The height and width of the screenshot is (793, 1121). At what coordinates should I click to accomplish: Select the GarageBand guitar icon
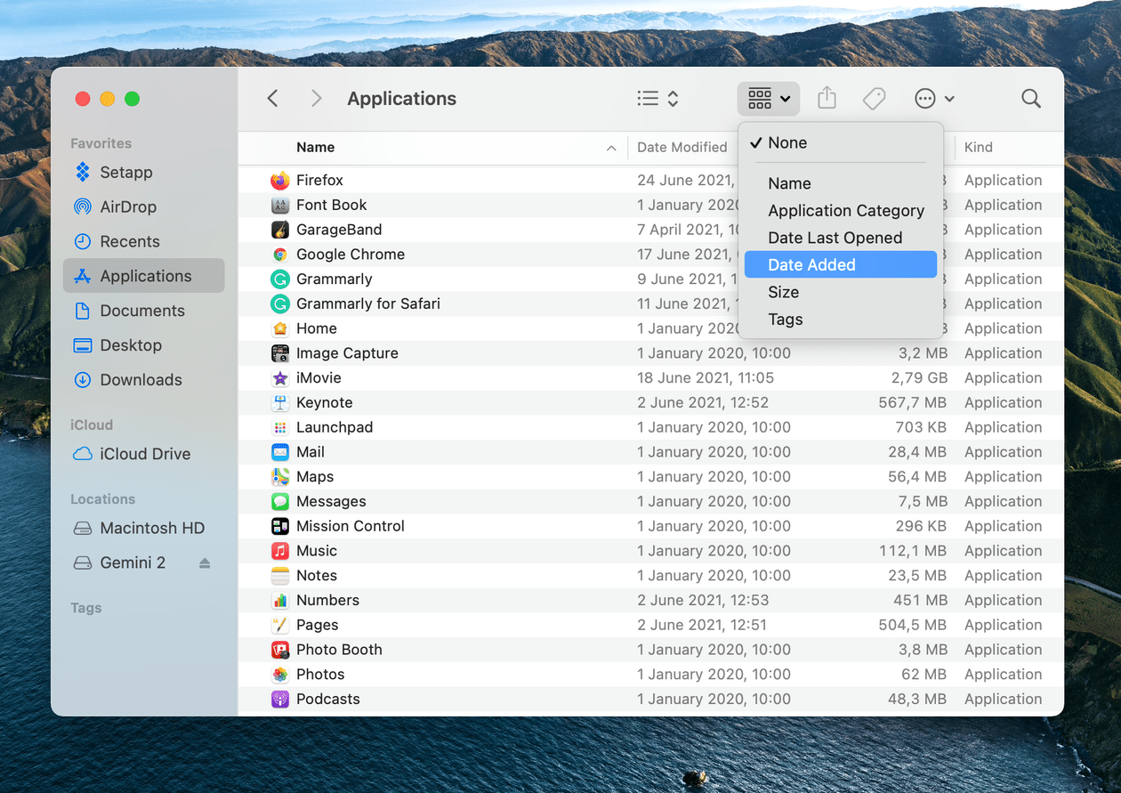click(280, 230)
